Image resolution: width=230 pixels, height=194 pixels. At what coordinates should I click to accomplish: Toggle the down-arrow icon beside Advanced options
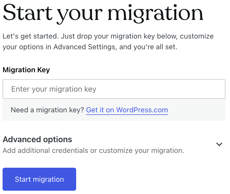219,144
